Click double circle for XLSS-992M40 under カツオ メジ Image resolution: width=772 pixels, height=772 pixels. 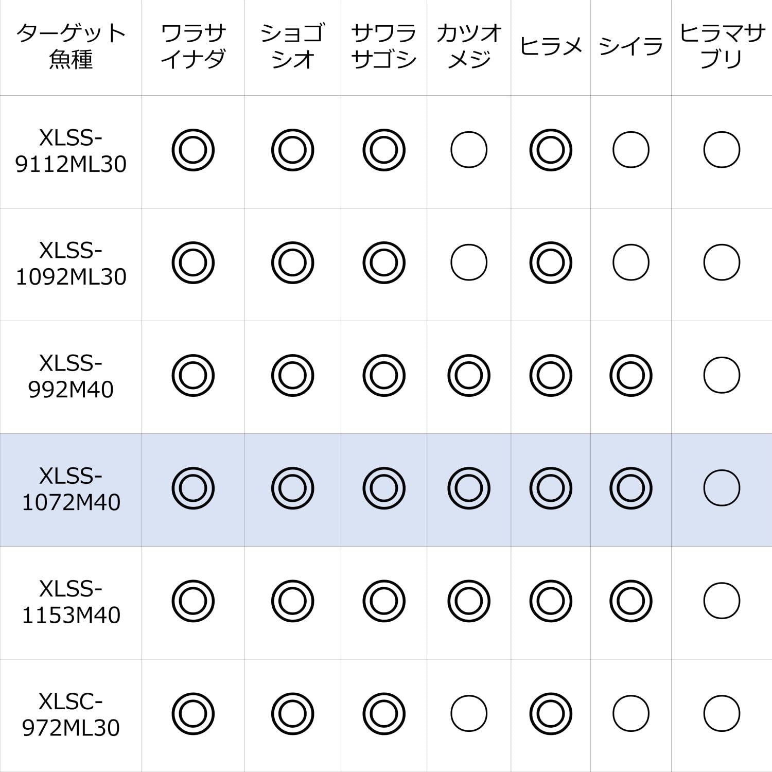click(468, 375)
